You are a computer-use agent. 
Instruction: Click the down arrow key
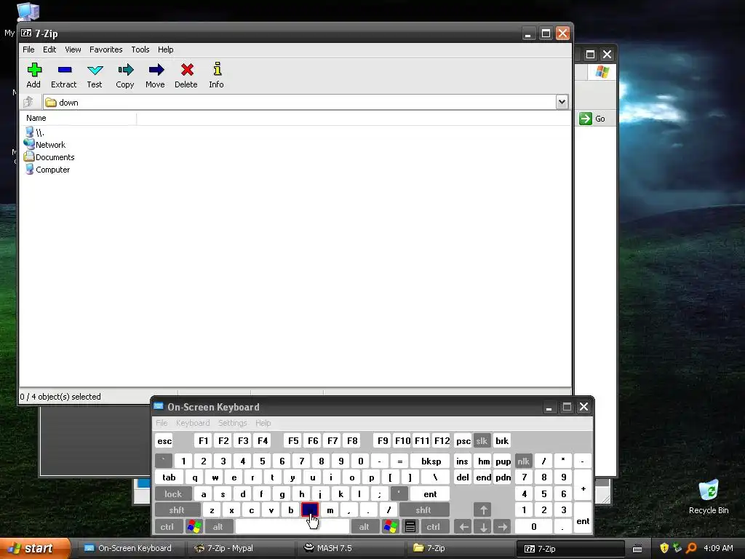click(x=483, y=527)
